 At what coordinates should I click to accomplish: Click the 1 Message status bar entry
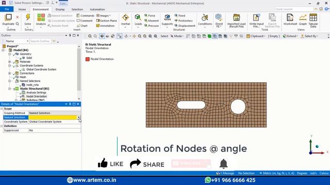click(x=225, y=173)
